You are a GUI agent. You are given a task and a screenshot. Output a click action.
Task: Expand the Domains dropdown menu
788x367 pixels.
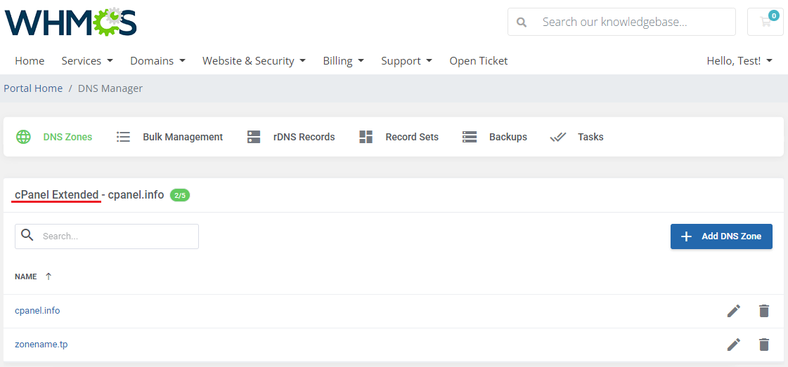157,60
